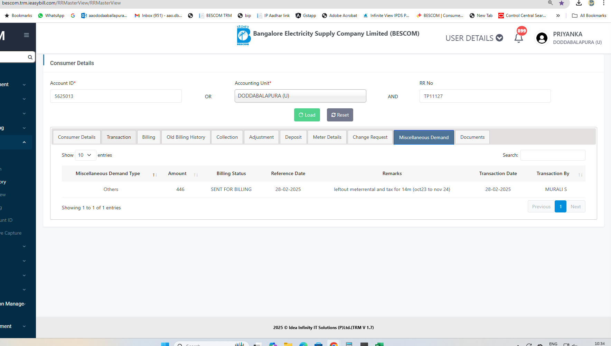
Task: Open the Accounting Unit DODDABALAPURA (U) dropdown
Action: coord(300,96)
